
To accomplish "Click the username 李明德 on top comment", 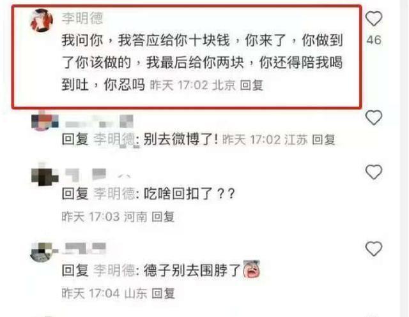I will click(x=82, y=18).
